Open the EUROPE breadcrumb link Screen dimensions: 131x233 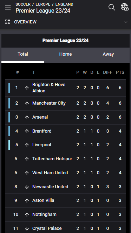coord(43,4)
